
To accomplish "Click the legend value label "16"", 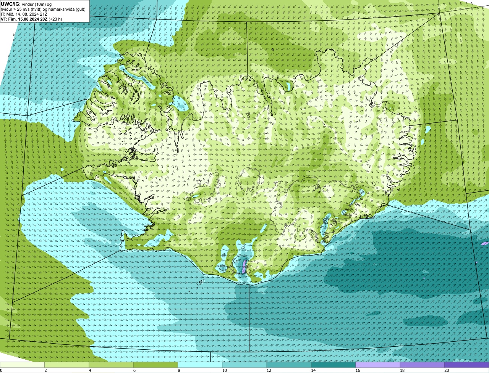I will coord(358,370).
